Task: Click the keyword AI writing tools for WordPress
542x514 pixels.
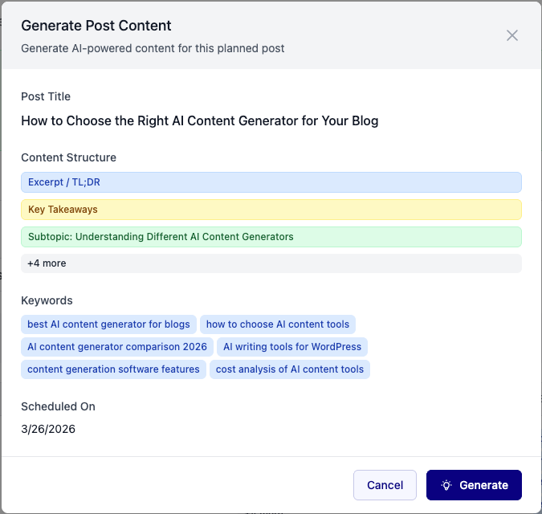Action: [x=292, y=347]
